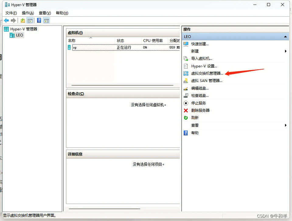This screenshot has width=292, height=221.
Task: Open 快速创建... action
Action: coord(200,44)
